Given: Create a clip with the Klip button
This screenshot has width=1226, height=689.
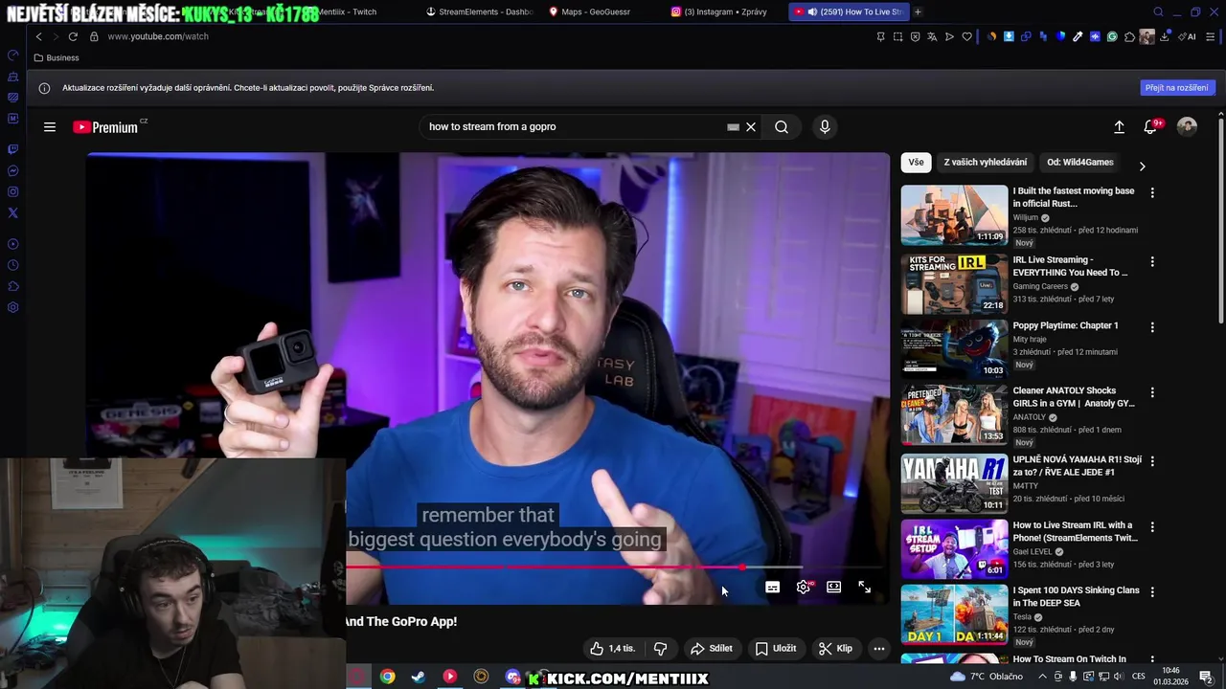Looking at the screenshot, I should pyautogui.click(x=835, y=649).
